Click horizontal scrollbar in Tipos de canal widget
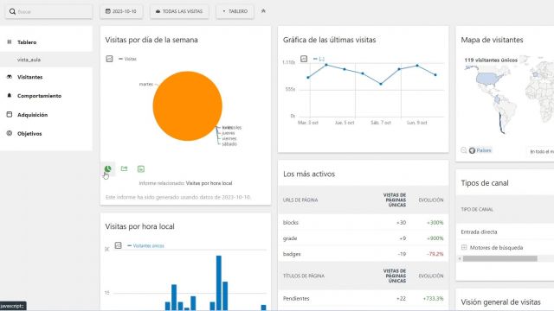The height and width of the screenshot is (311, 554). click(x=500, y=259)
